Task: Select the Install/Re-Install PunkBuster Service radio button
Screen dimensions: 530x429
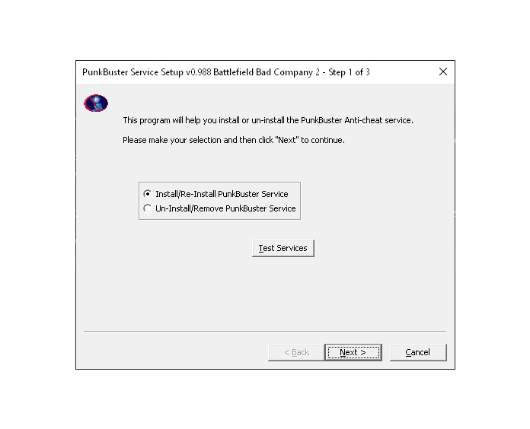Action: point(148,194)
